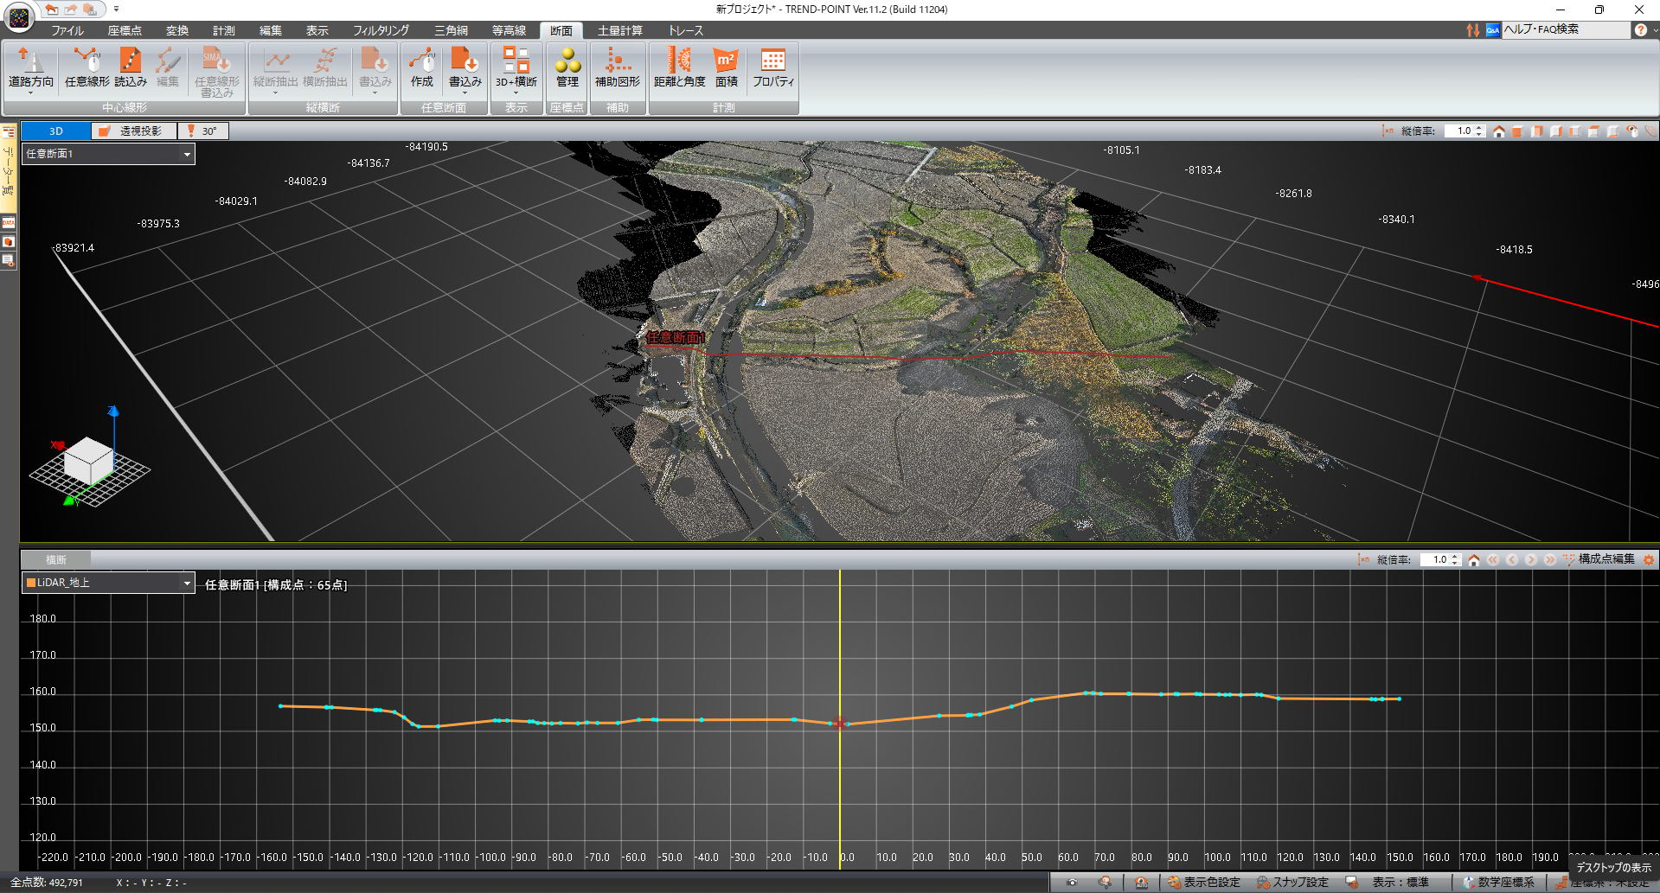
Task: Switch to the 三角網 ribbon tab
Action: pyautogui.click(x=452, y=30)
